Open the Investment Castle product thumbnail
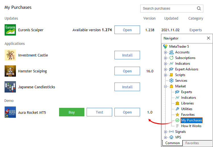The width and height of the screenshot is (213, 147). point(10,55)
